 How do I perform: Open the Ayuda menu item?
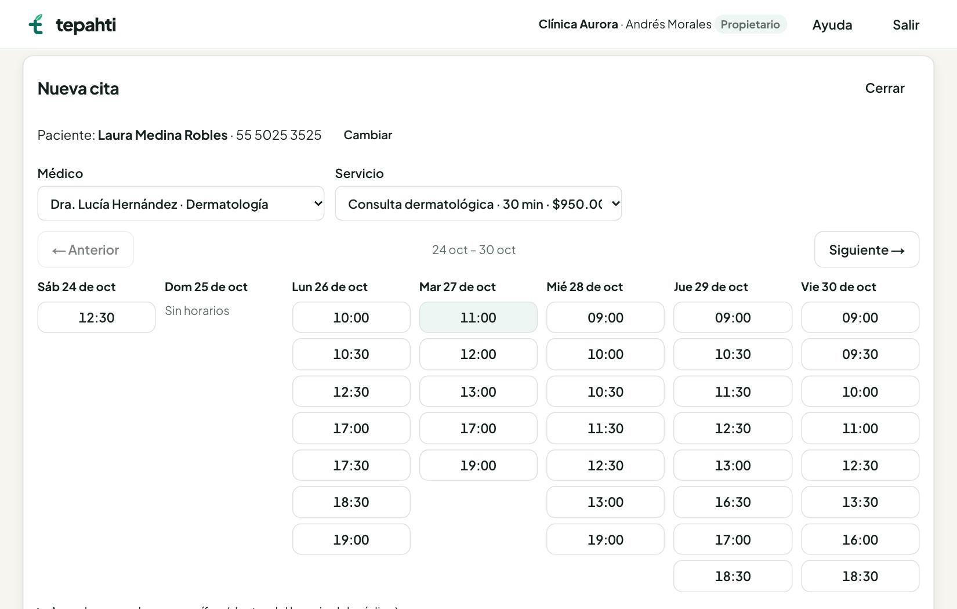pyautogui.click(x=832, y=25)
